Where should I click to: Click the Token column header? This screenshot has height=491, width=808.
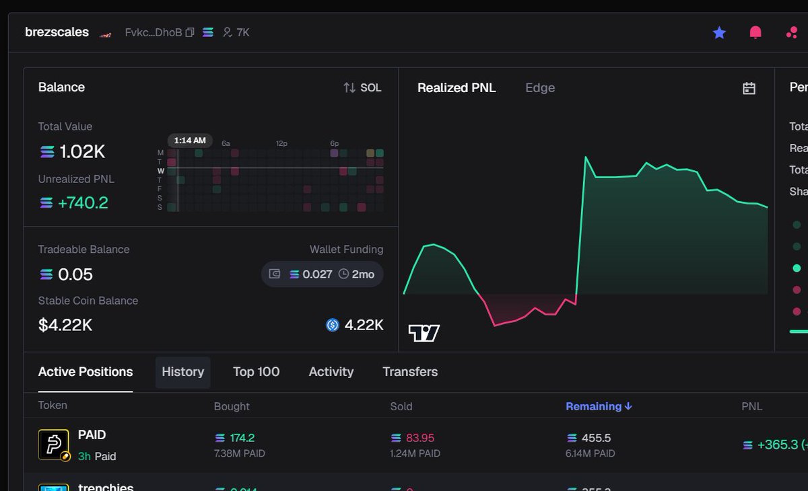pyautogui.click(x=53, y=406)
